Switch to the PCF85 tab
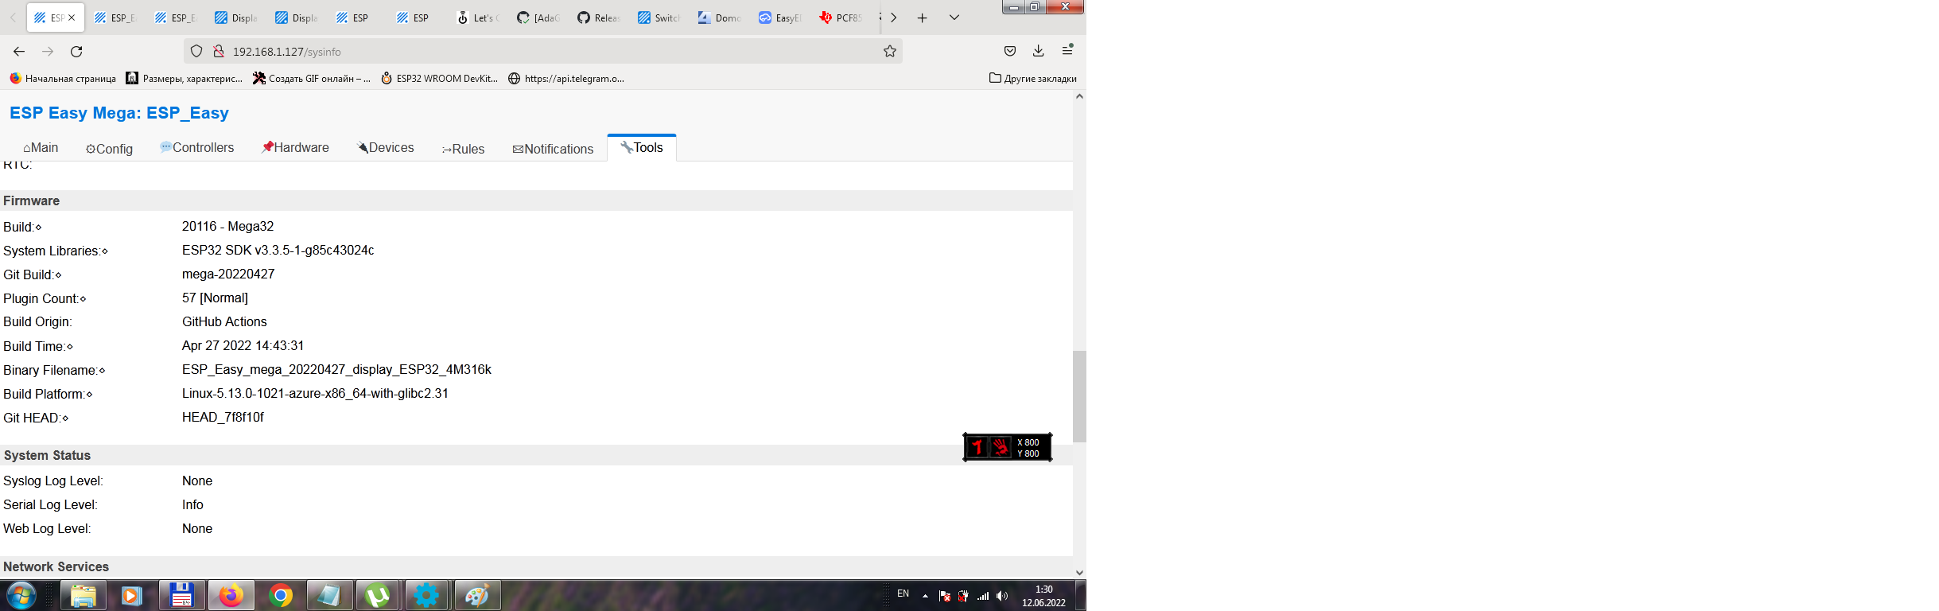The height and width of the screenshot is (611, 1939). click(840, 18)
